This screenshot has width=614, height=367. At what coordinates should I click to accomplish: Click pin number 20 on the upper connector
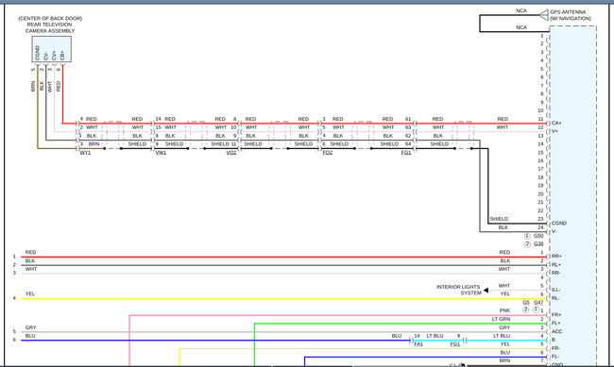click(x=540, y=194)
